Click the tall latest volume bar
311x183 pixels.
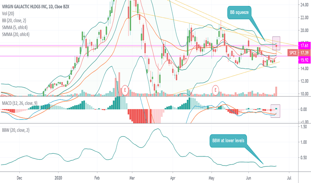point(276,91)
